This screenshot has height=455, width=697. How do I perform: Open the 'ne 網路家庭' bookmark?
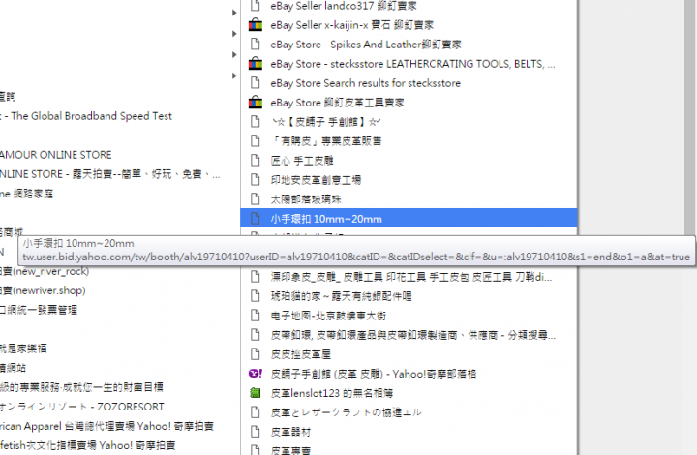click(27, 194)
